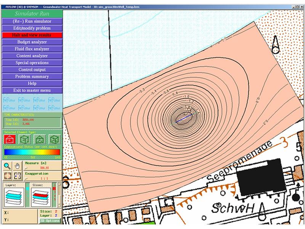Click Halt and view results button
The width and height of the screenshot is (305, 229).
click(32, 35)
